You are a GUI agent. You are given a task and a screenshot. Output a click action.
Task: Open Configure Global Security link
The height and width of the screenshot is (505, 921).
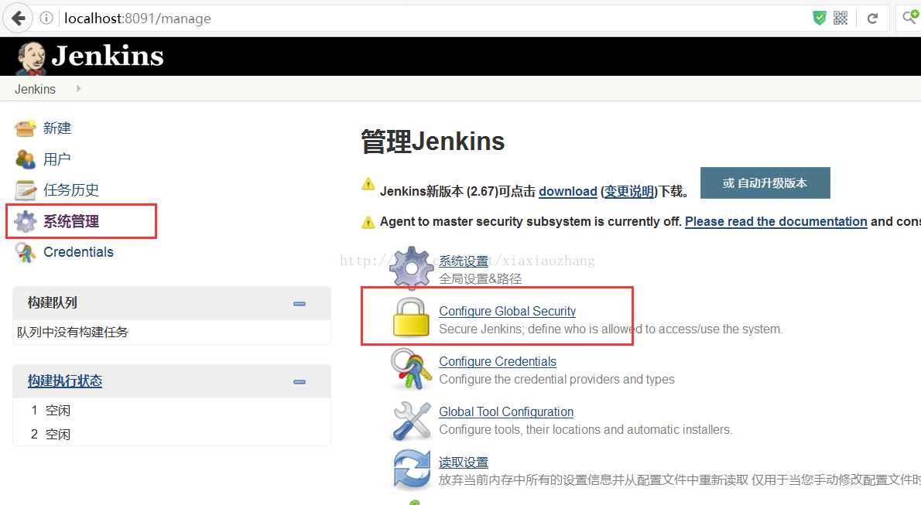click(x=508, y=311)
